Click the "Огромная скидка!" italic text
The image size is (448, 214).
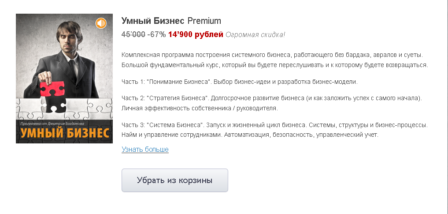point(255,35)
